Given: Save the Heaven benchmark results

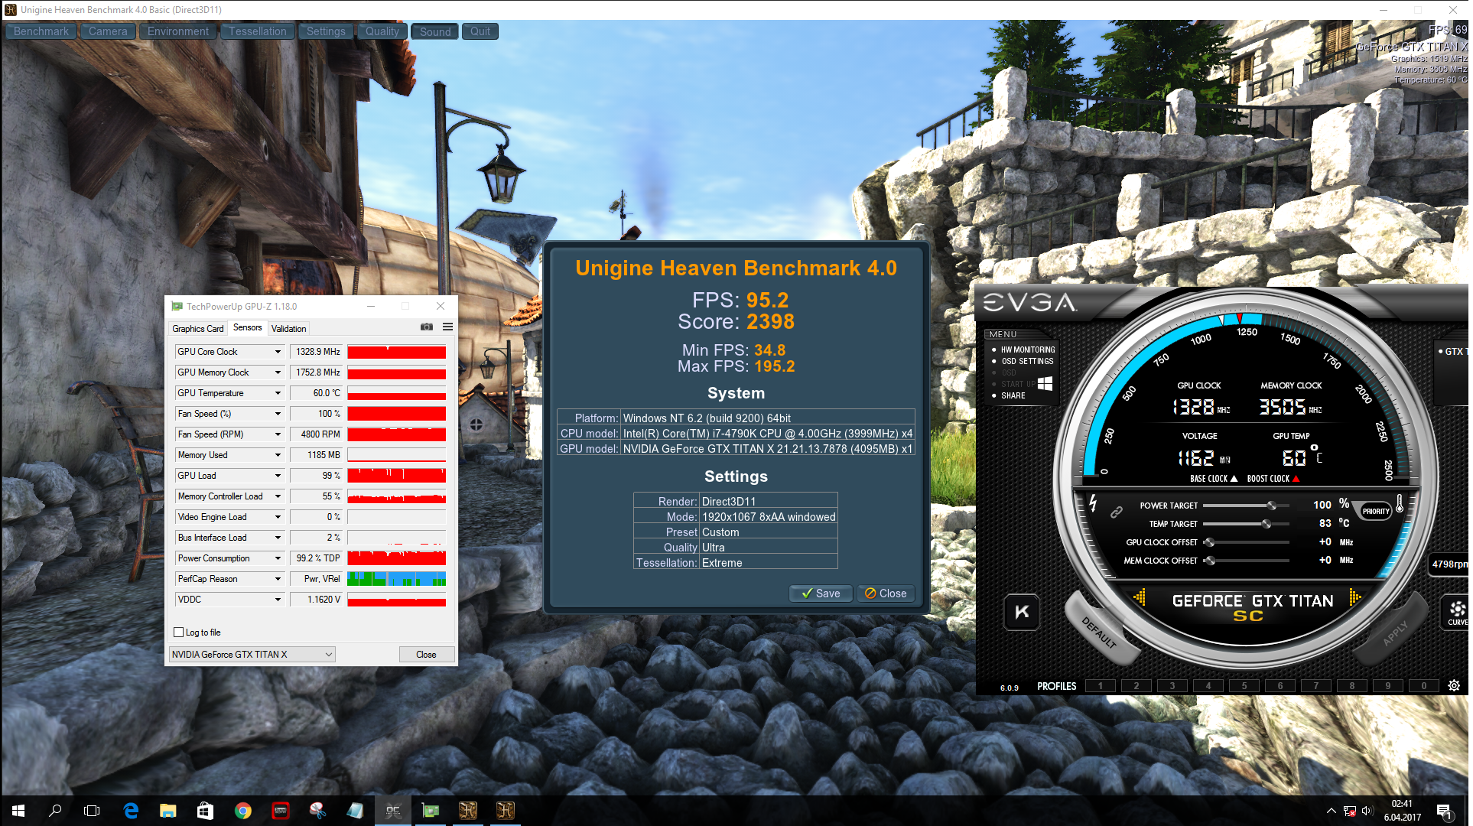Looking at the screenshot, I should [821, 593].
